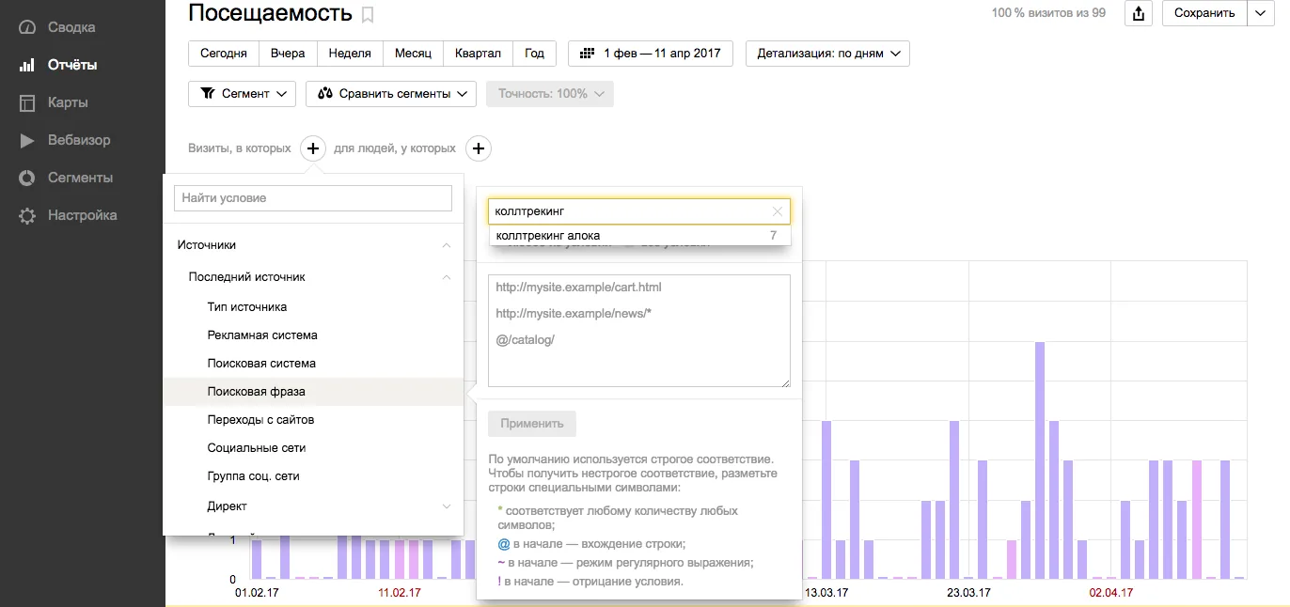Choose the Рекламная система condition
The height and width of the screenshot is (607, 1290).
(262, 335)
